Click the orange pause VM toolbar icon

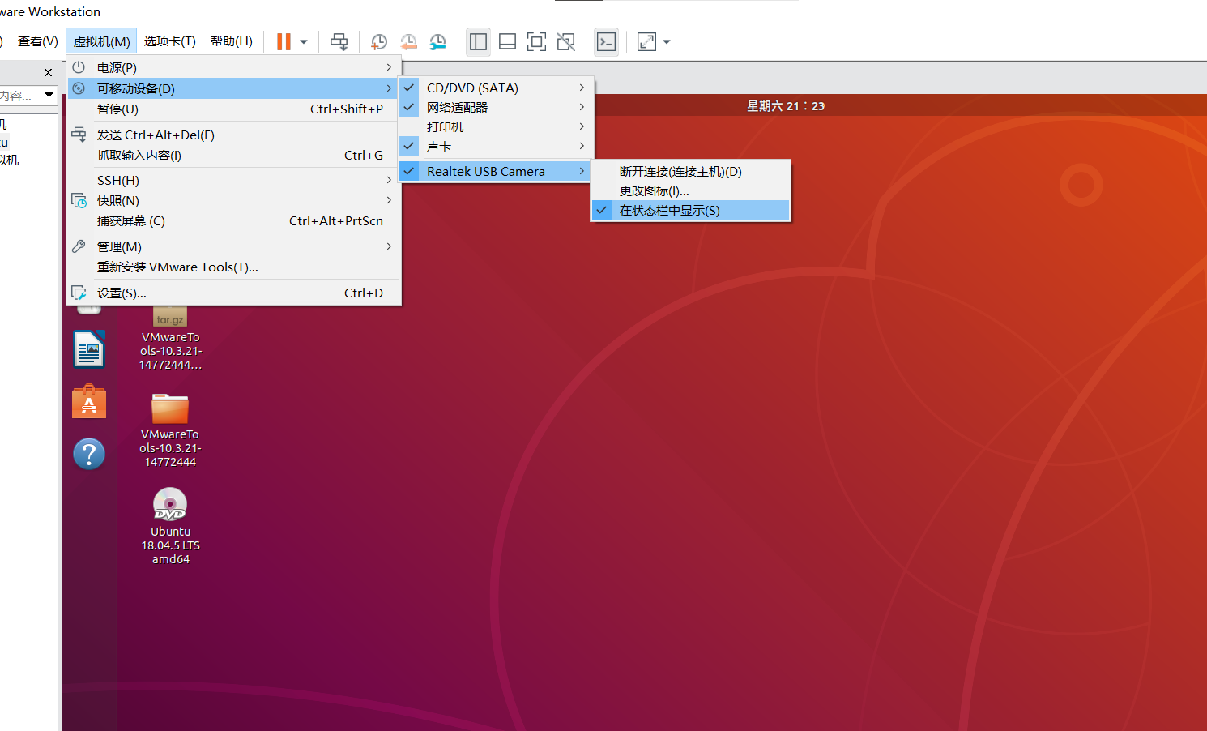point(284,41)
